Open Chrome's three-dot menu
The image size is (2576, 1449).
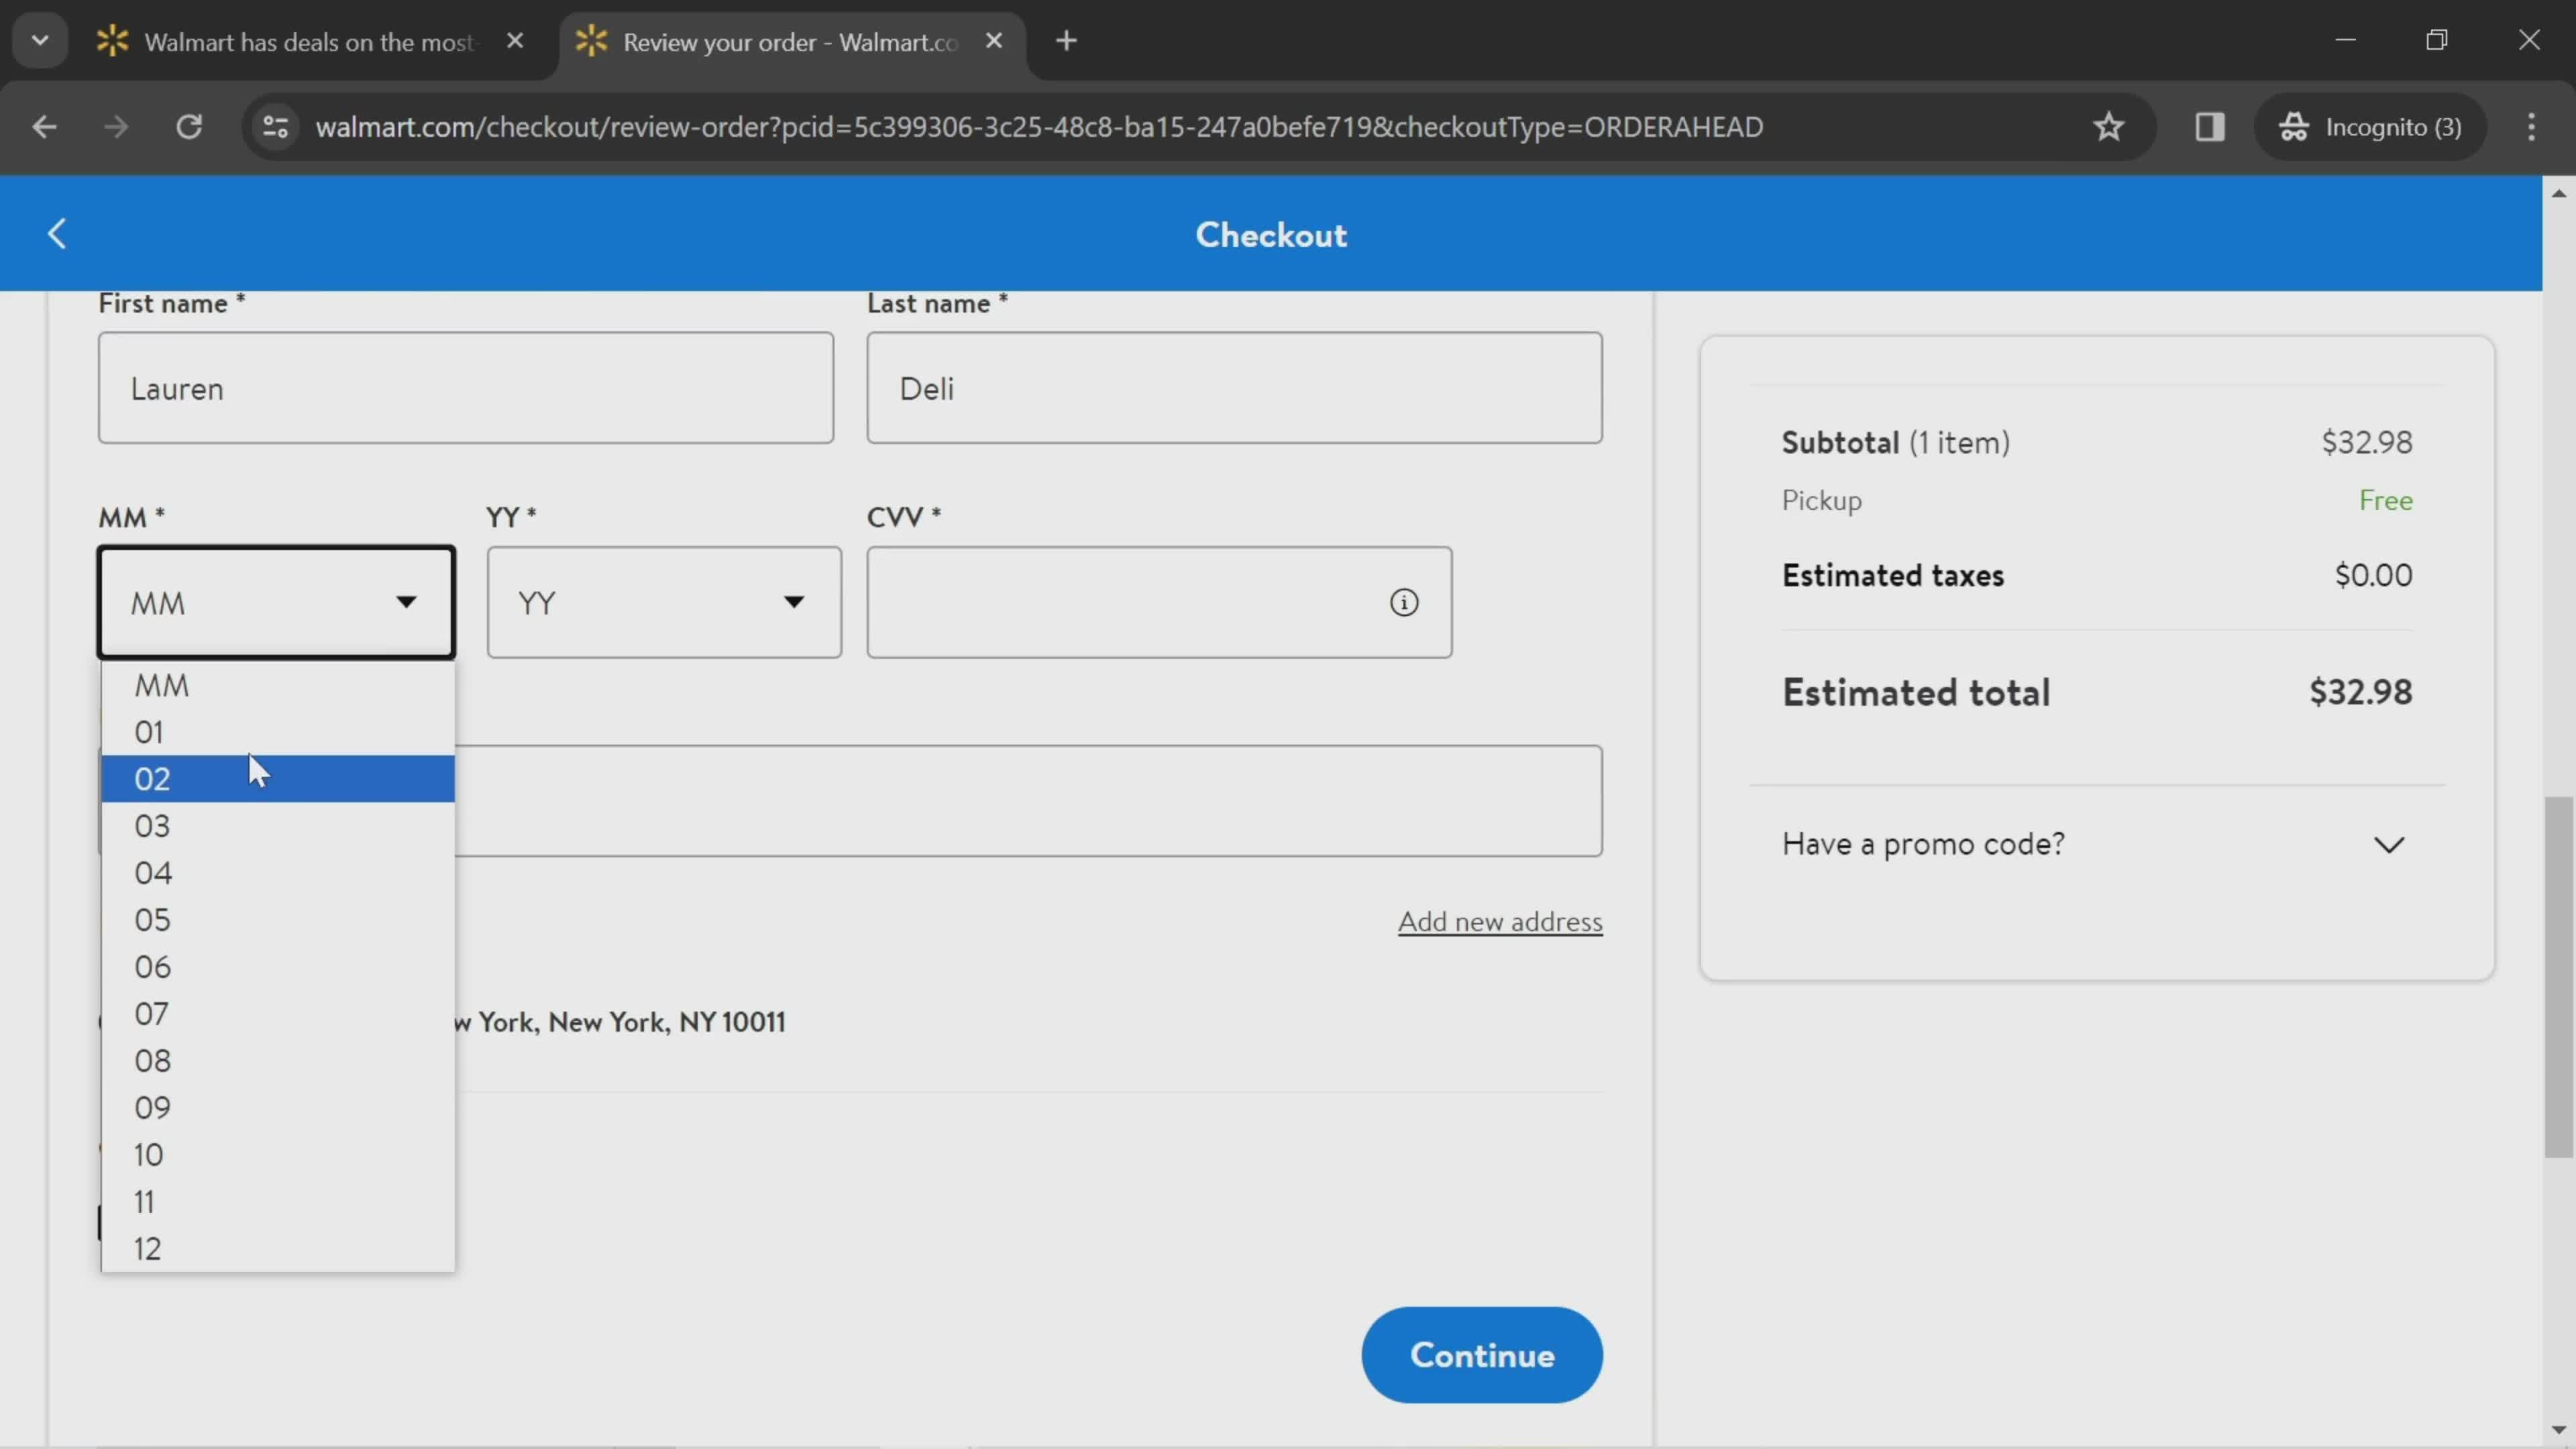tap(2531, 127)
